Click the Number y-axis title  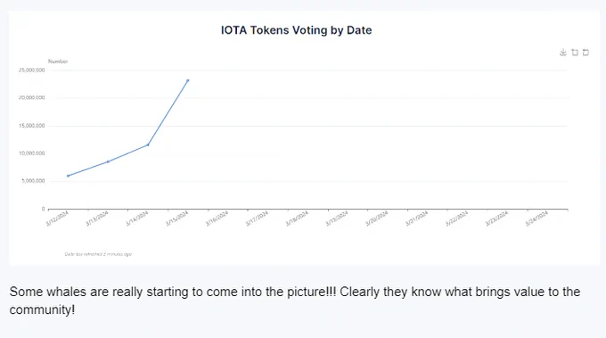(58, 62)
